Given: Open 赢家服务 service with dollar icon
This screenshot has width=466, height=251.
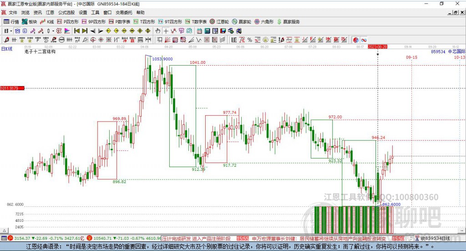Looking at the screenshot, I should pyautogui.click(x=289, y=22).
